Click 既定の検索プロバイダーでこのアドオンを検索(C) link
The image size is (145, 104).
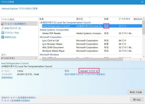click(x=85, y=74)
